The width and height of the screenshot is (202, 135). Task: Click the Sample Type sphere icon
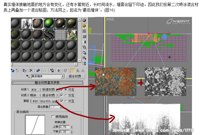click(84, 21)
